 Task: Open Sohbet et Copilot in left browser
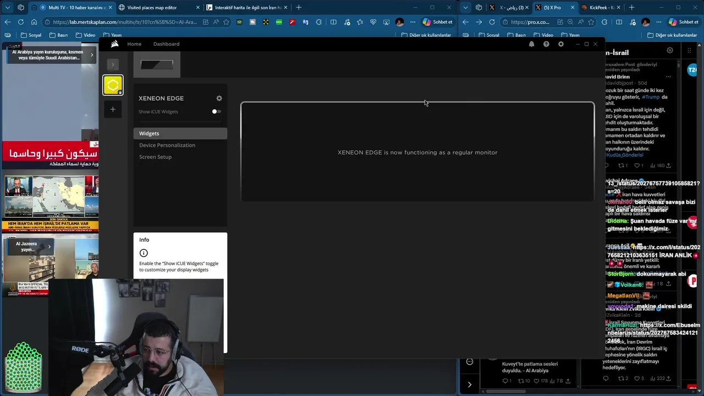point(438,22)
